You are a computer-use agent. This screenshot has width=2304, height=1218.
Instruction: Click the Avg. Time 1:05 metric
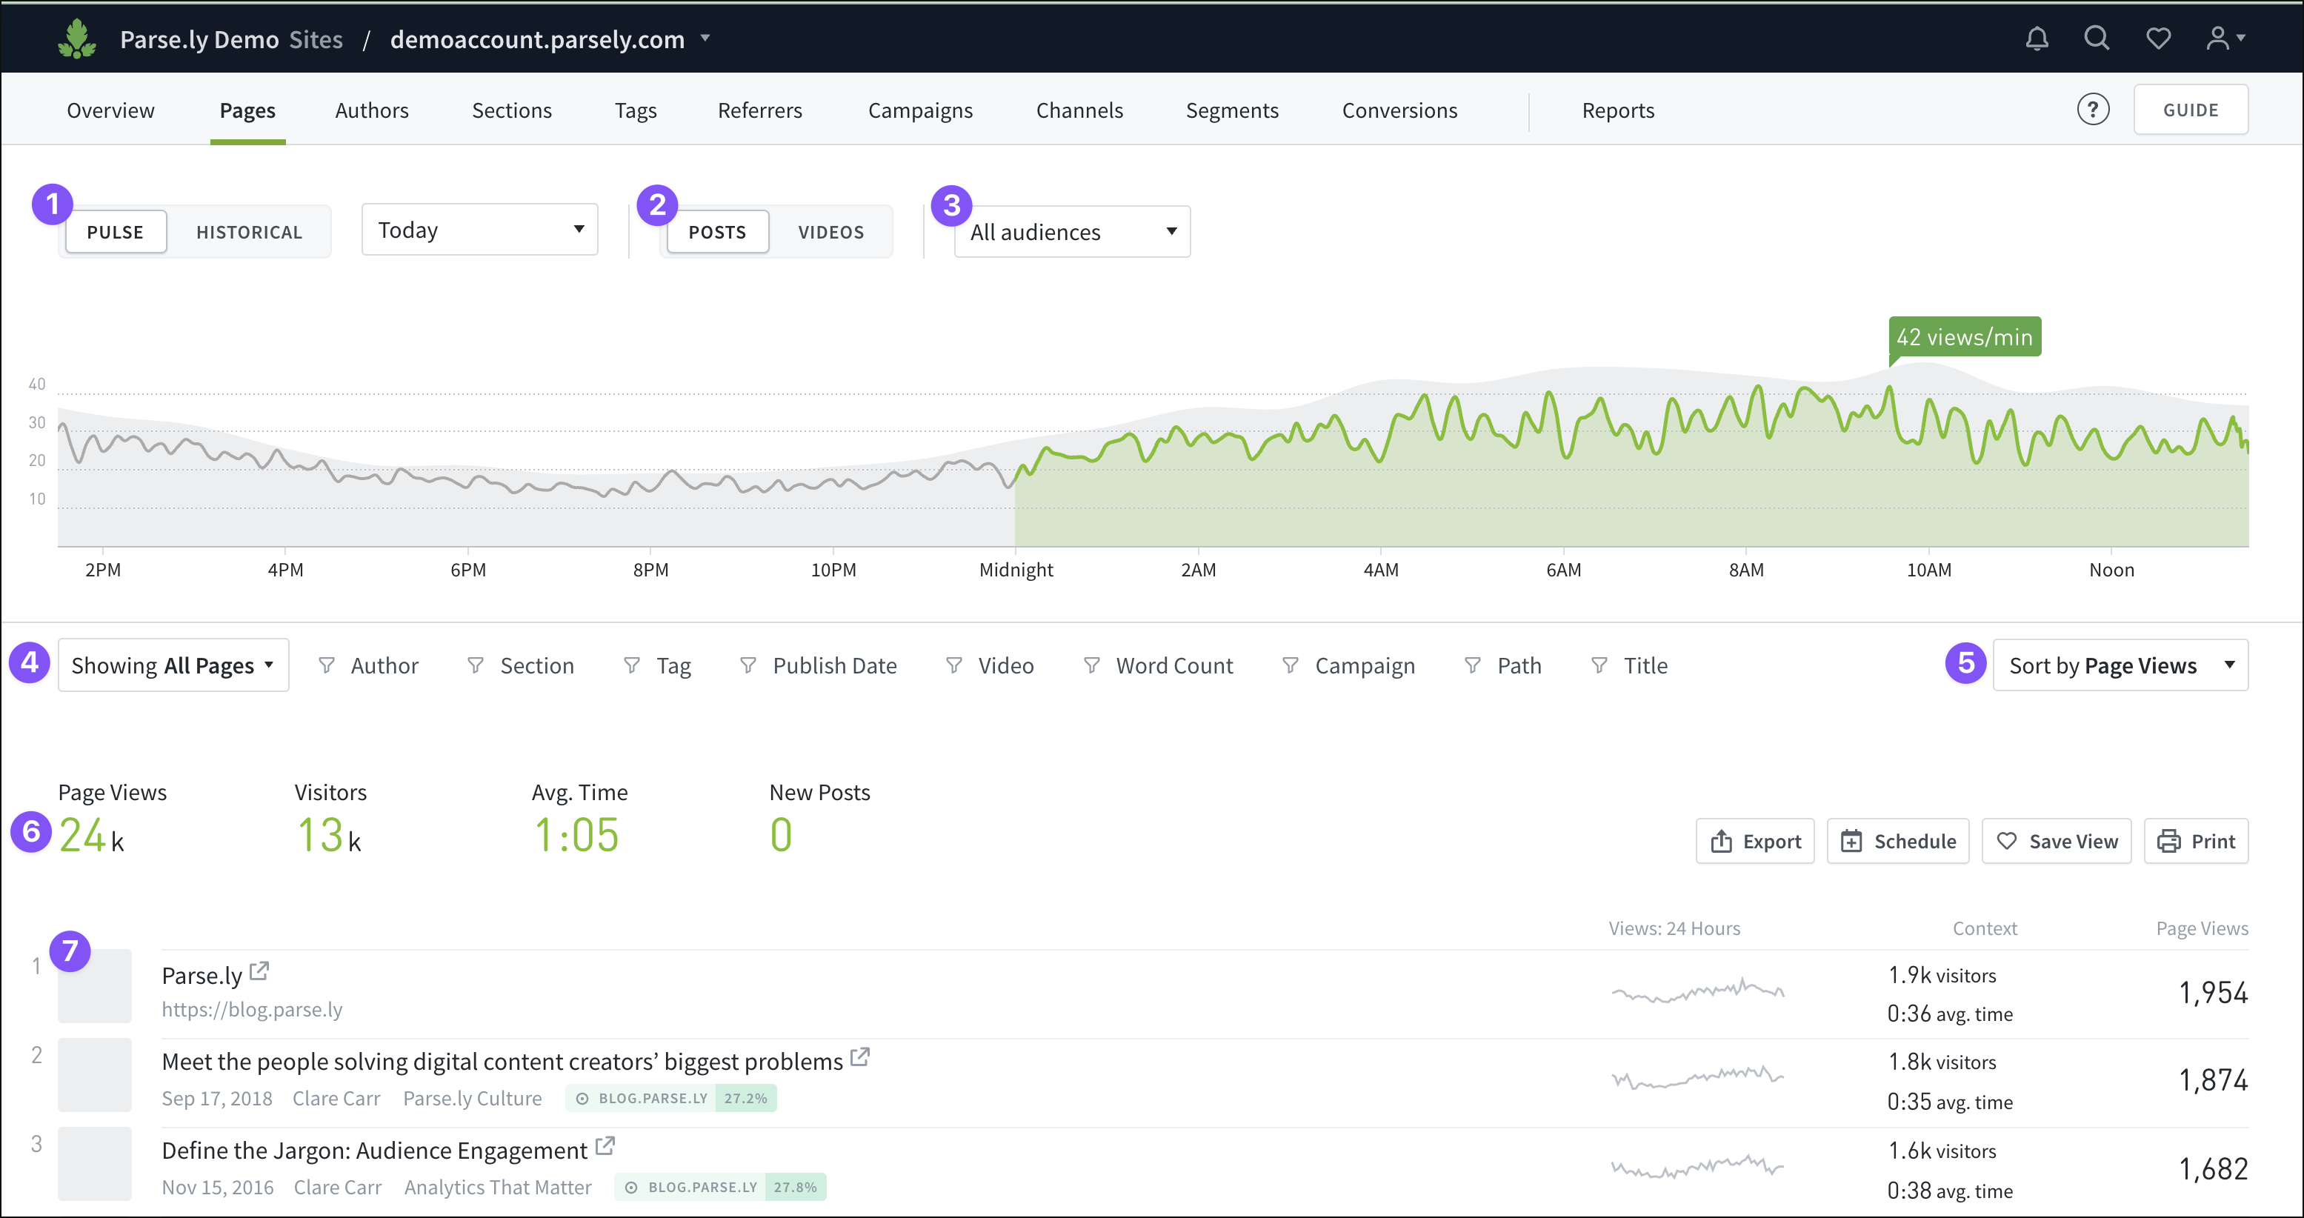pyautogui.click(x=579, y=819)
